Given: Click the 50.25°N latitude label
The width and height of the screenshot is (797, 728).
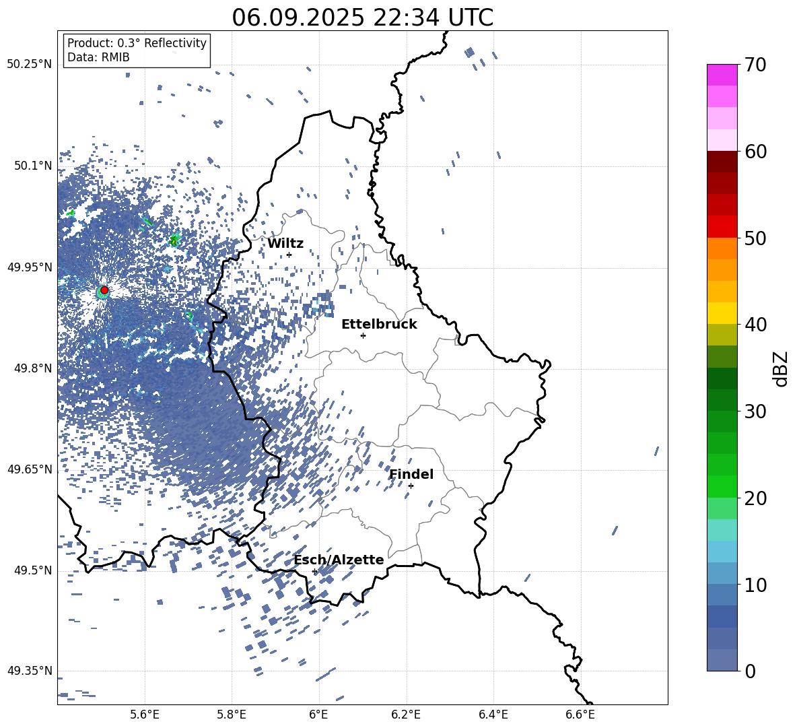Looking at the screenshot, I should (x=30, y=65).
